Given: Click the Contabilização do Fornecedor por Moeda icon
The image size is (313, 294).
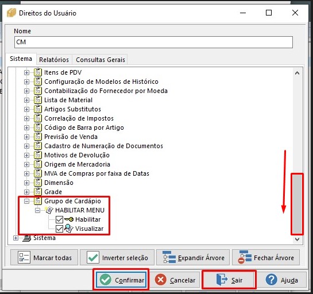Looking at the screenshot, I should point(38,91).
